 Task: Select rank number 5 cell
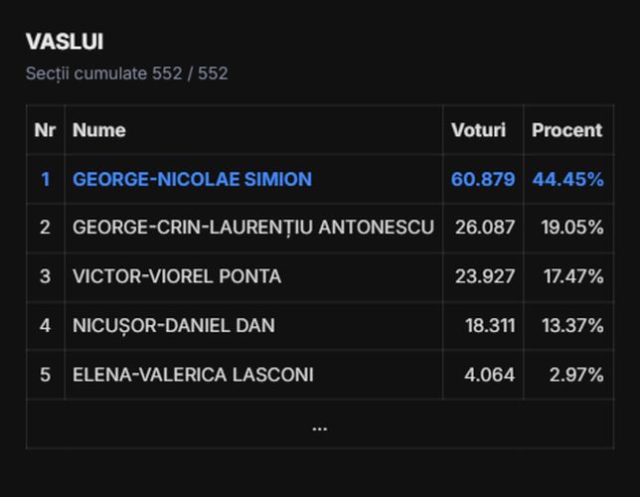point(45,375)
